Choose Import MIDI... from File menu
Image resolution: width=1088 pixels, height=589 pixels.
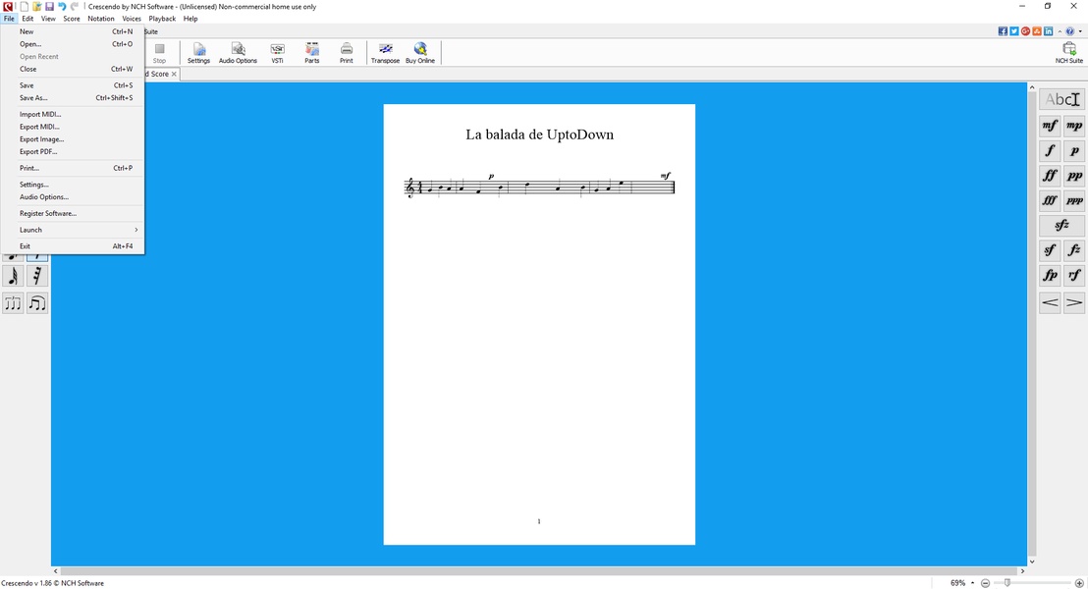(x=73, y=115)
